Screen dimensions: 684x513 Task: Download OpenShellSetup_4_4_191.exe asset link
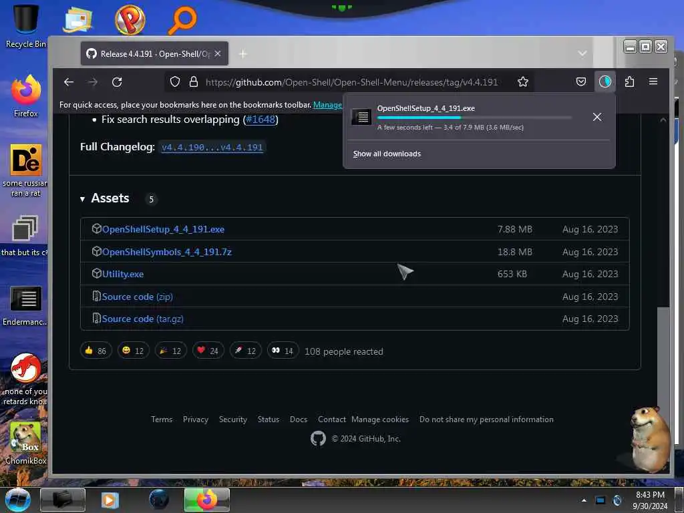click(163, 229)
